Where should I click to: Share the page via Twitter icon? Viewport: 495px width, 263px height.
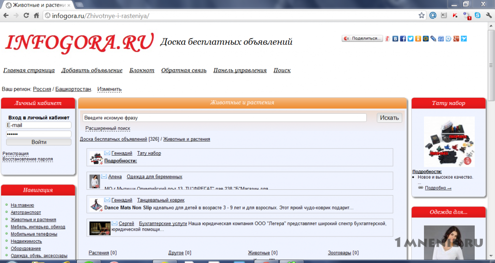[410, 39]
